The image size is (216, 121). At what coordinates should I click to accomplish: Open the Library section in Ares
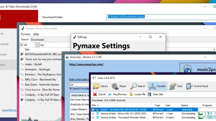[101, 86]
